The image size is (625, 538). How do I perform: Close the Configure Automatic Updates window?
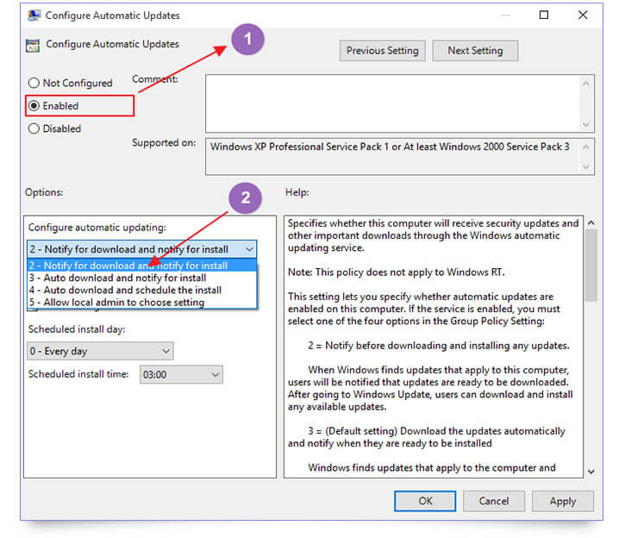(x=583, y=16)
